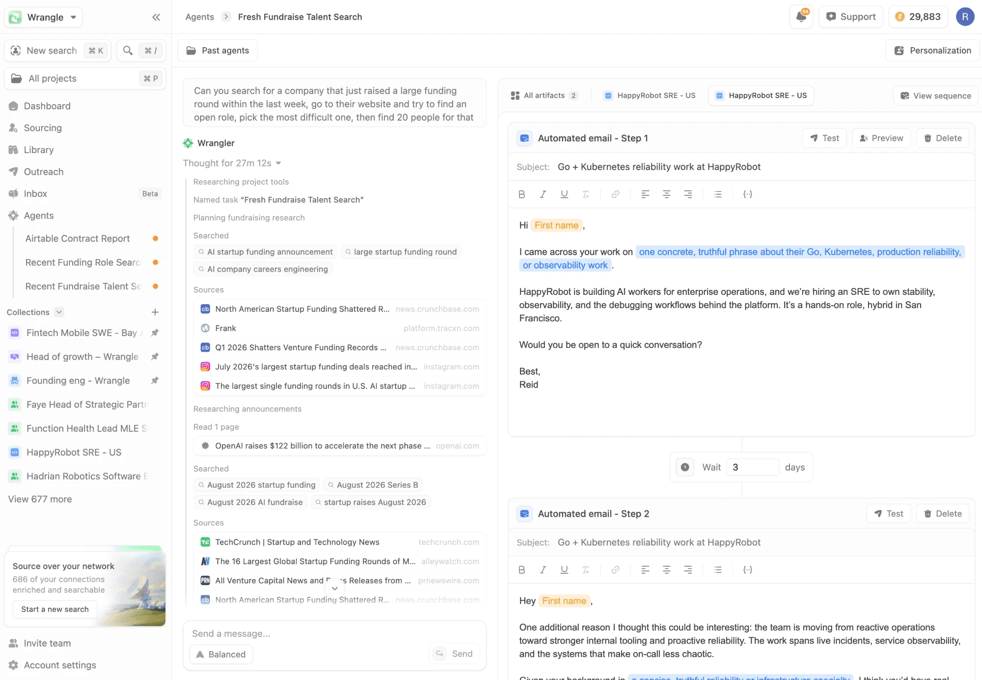The width and height of the screenshot is (982, 680).
Task: Click the Wait days number field
Action: click(753, 467)
